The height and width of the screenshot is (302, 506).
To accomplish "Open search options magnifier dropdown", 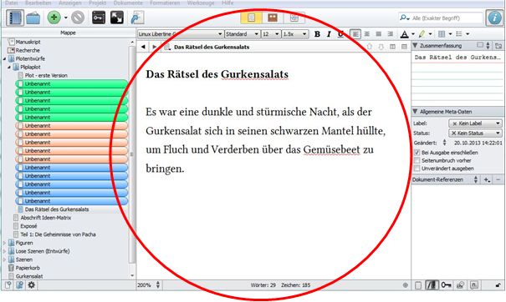I will [404, 18].
